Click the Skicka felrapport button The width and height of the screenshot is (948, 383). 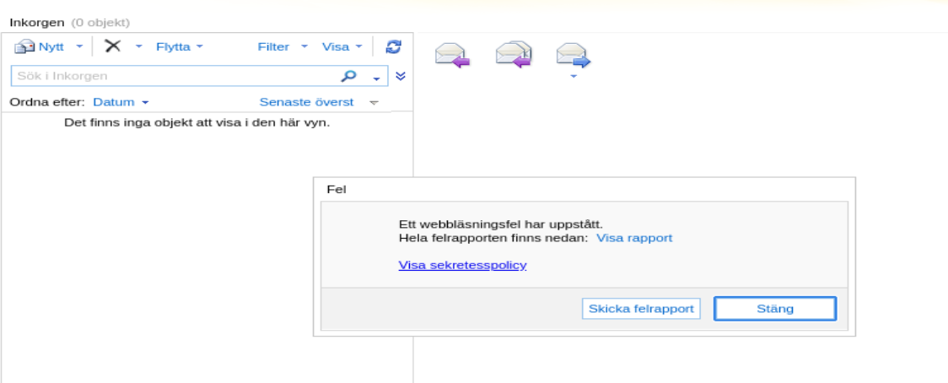642,309
